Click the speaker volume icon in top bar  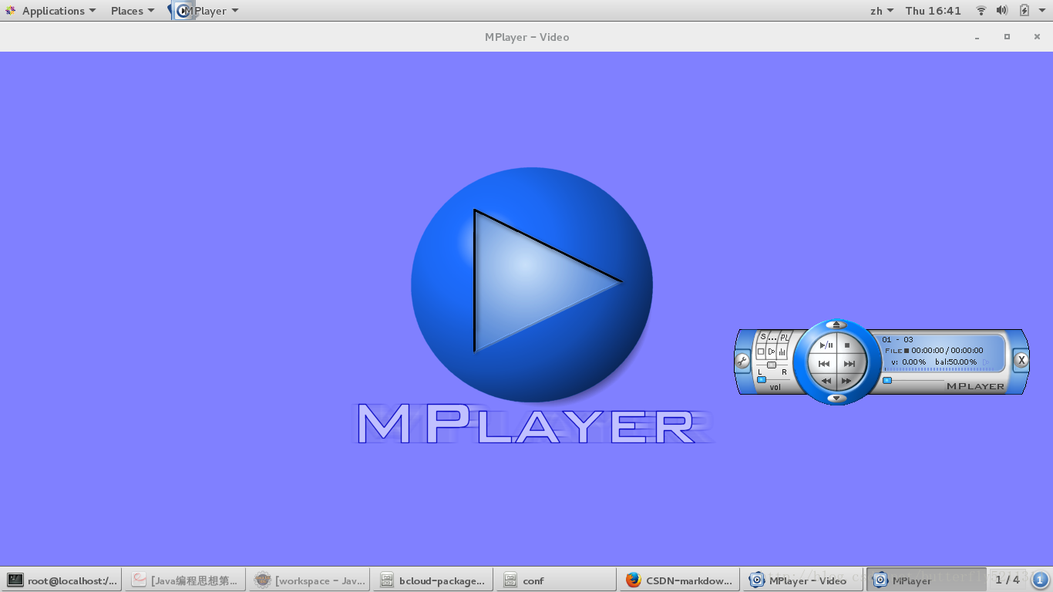click(x=1002, y=11)
